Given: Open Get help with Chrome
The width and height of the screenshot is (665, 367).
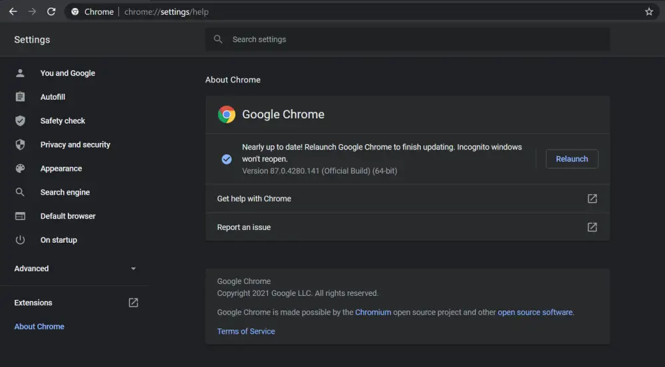Looking at the screenshot, I should point(408,199).
